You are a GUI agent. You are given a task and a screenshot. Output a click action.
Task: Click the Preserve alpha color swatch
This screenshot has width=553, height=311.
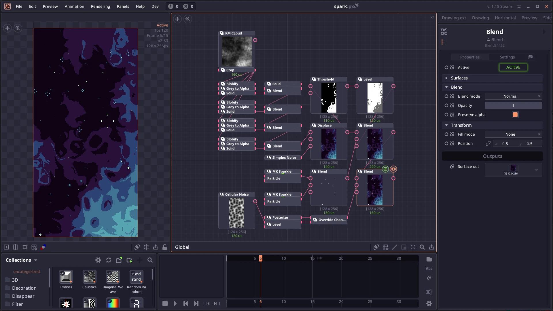pyautogui.click(x=516, y=115)
